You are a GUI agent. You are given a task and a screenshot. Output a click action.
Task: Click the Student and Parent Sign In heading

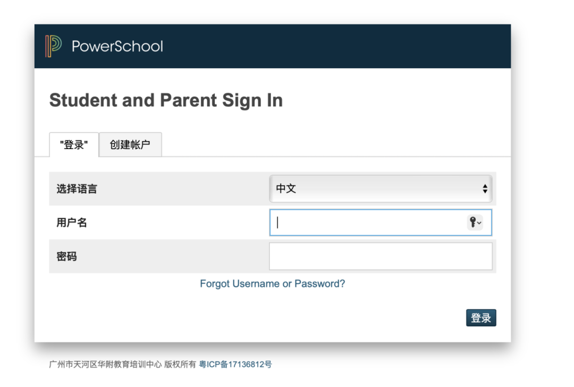click(x=166, y=100)
